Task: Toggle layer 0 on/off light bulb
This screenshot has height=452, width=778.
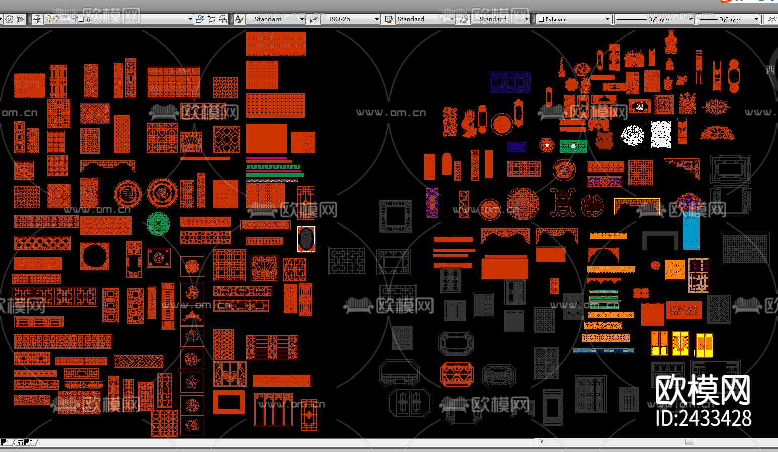Action: pyautogui.click(x=48, y=19)
